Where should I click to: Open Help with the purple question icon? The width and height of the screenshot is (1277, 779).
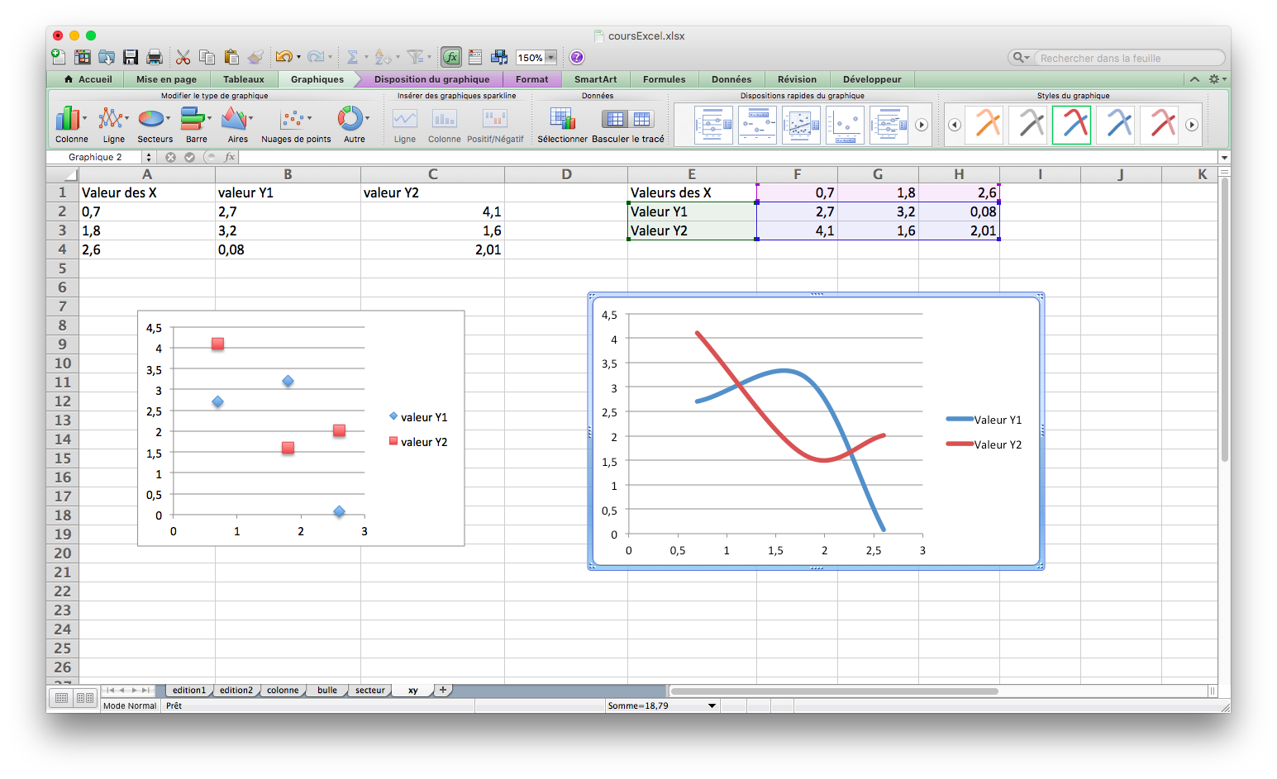577,57
